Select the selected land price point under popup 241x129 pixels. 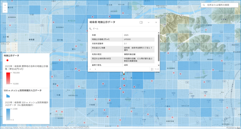click(x=124, y=74)
